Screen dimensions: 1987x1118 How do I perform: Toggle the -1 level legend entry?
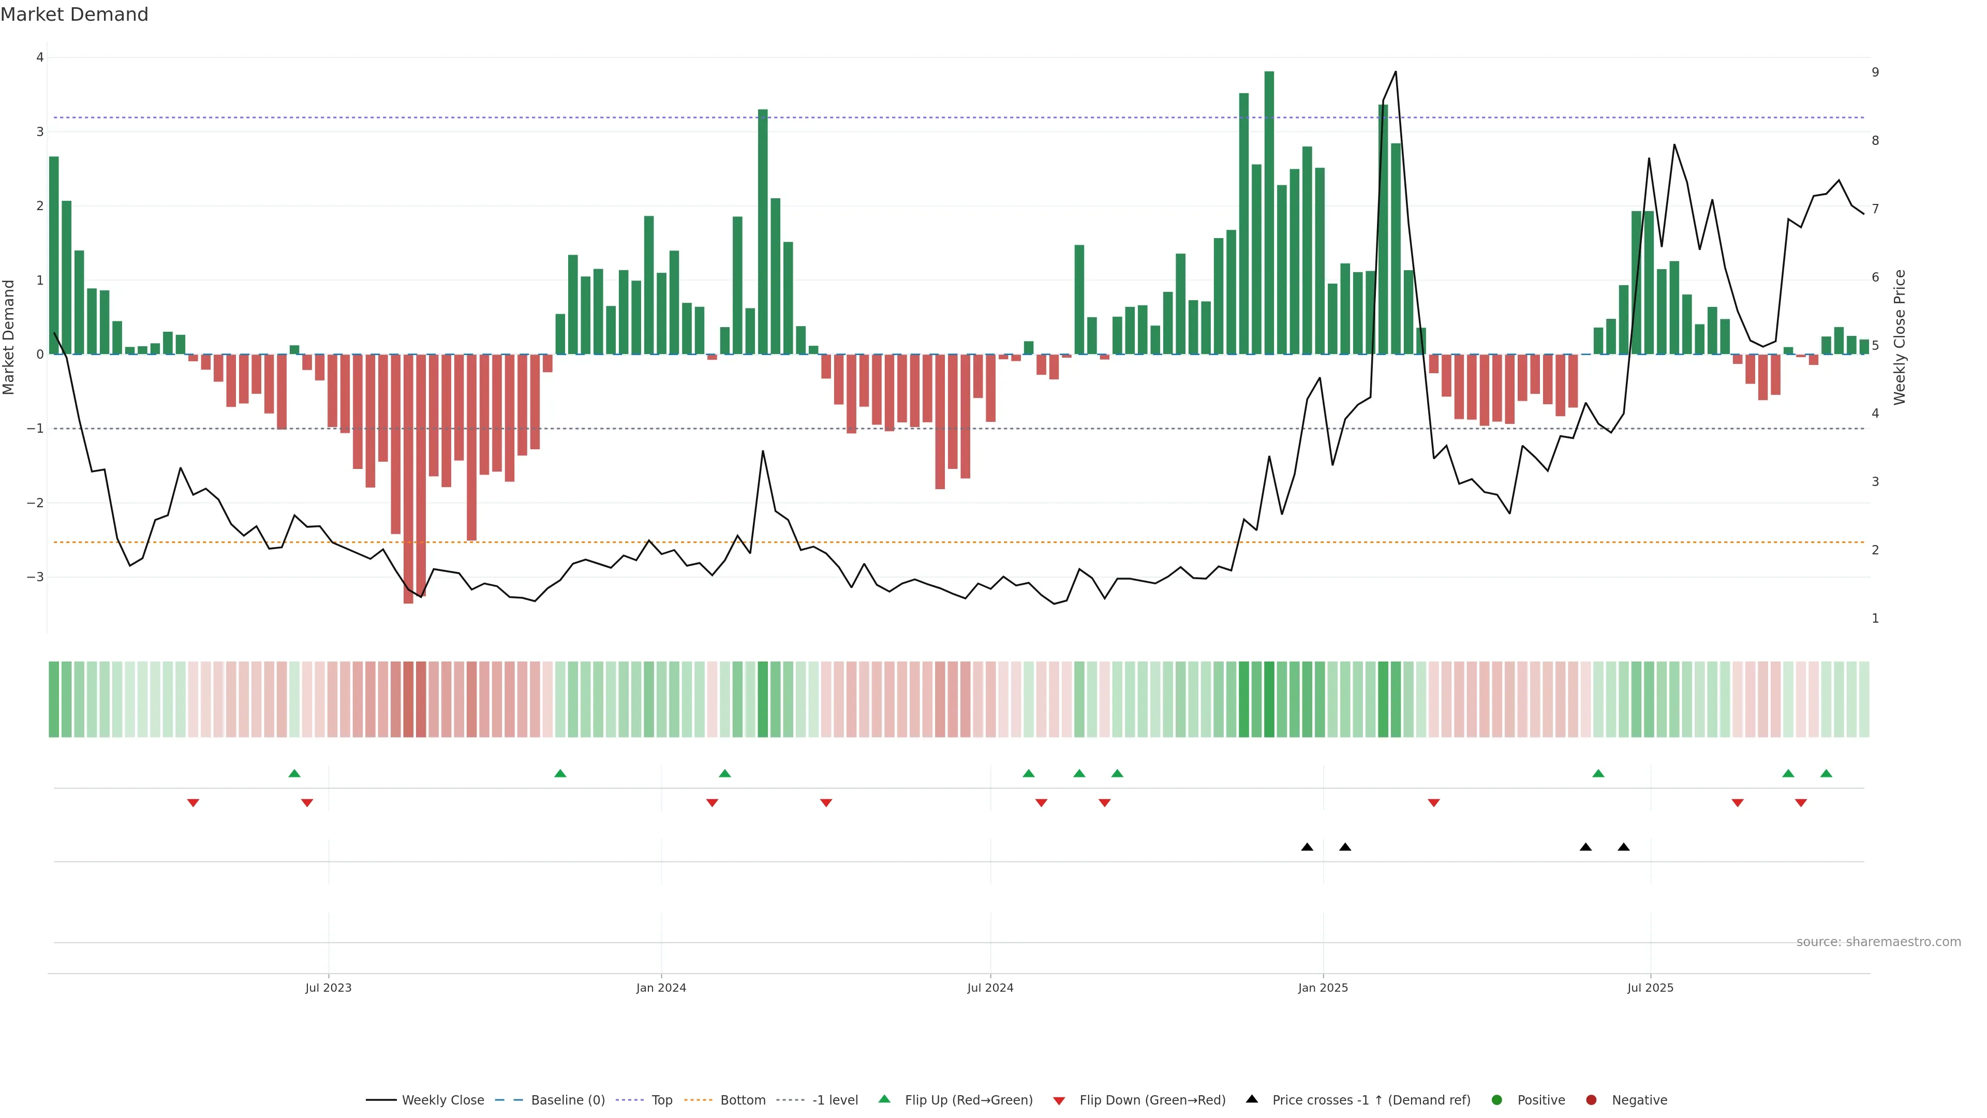pyautogui.click(x=835, y=1100)
